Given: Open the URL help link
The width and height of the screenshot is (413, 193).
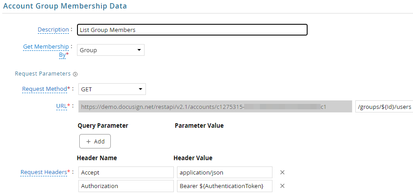Looking at the screenshot, I should click(62, 106).
